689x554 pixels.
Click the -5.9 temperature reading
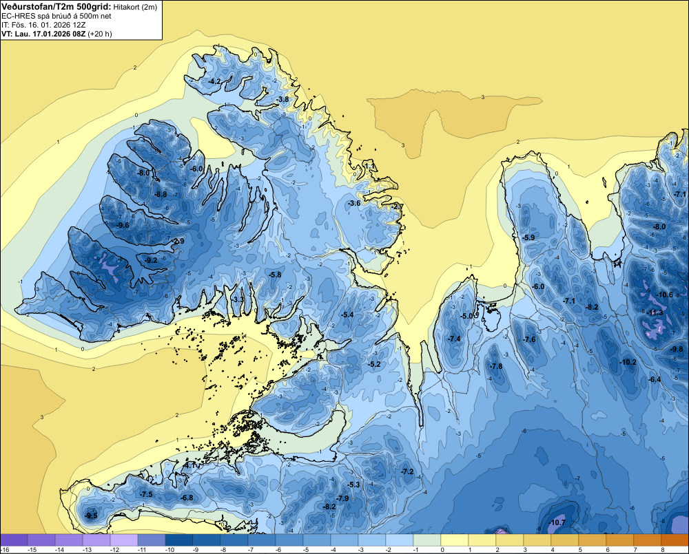pos(528,237)
